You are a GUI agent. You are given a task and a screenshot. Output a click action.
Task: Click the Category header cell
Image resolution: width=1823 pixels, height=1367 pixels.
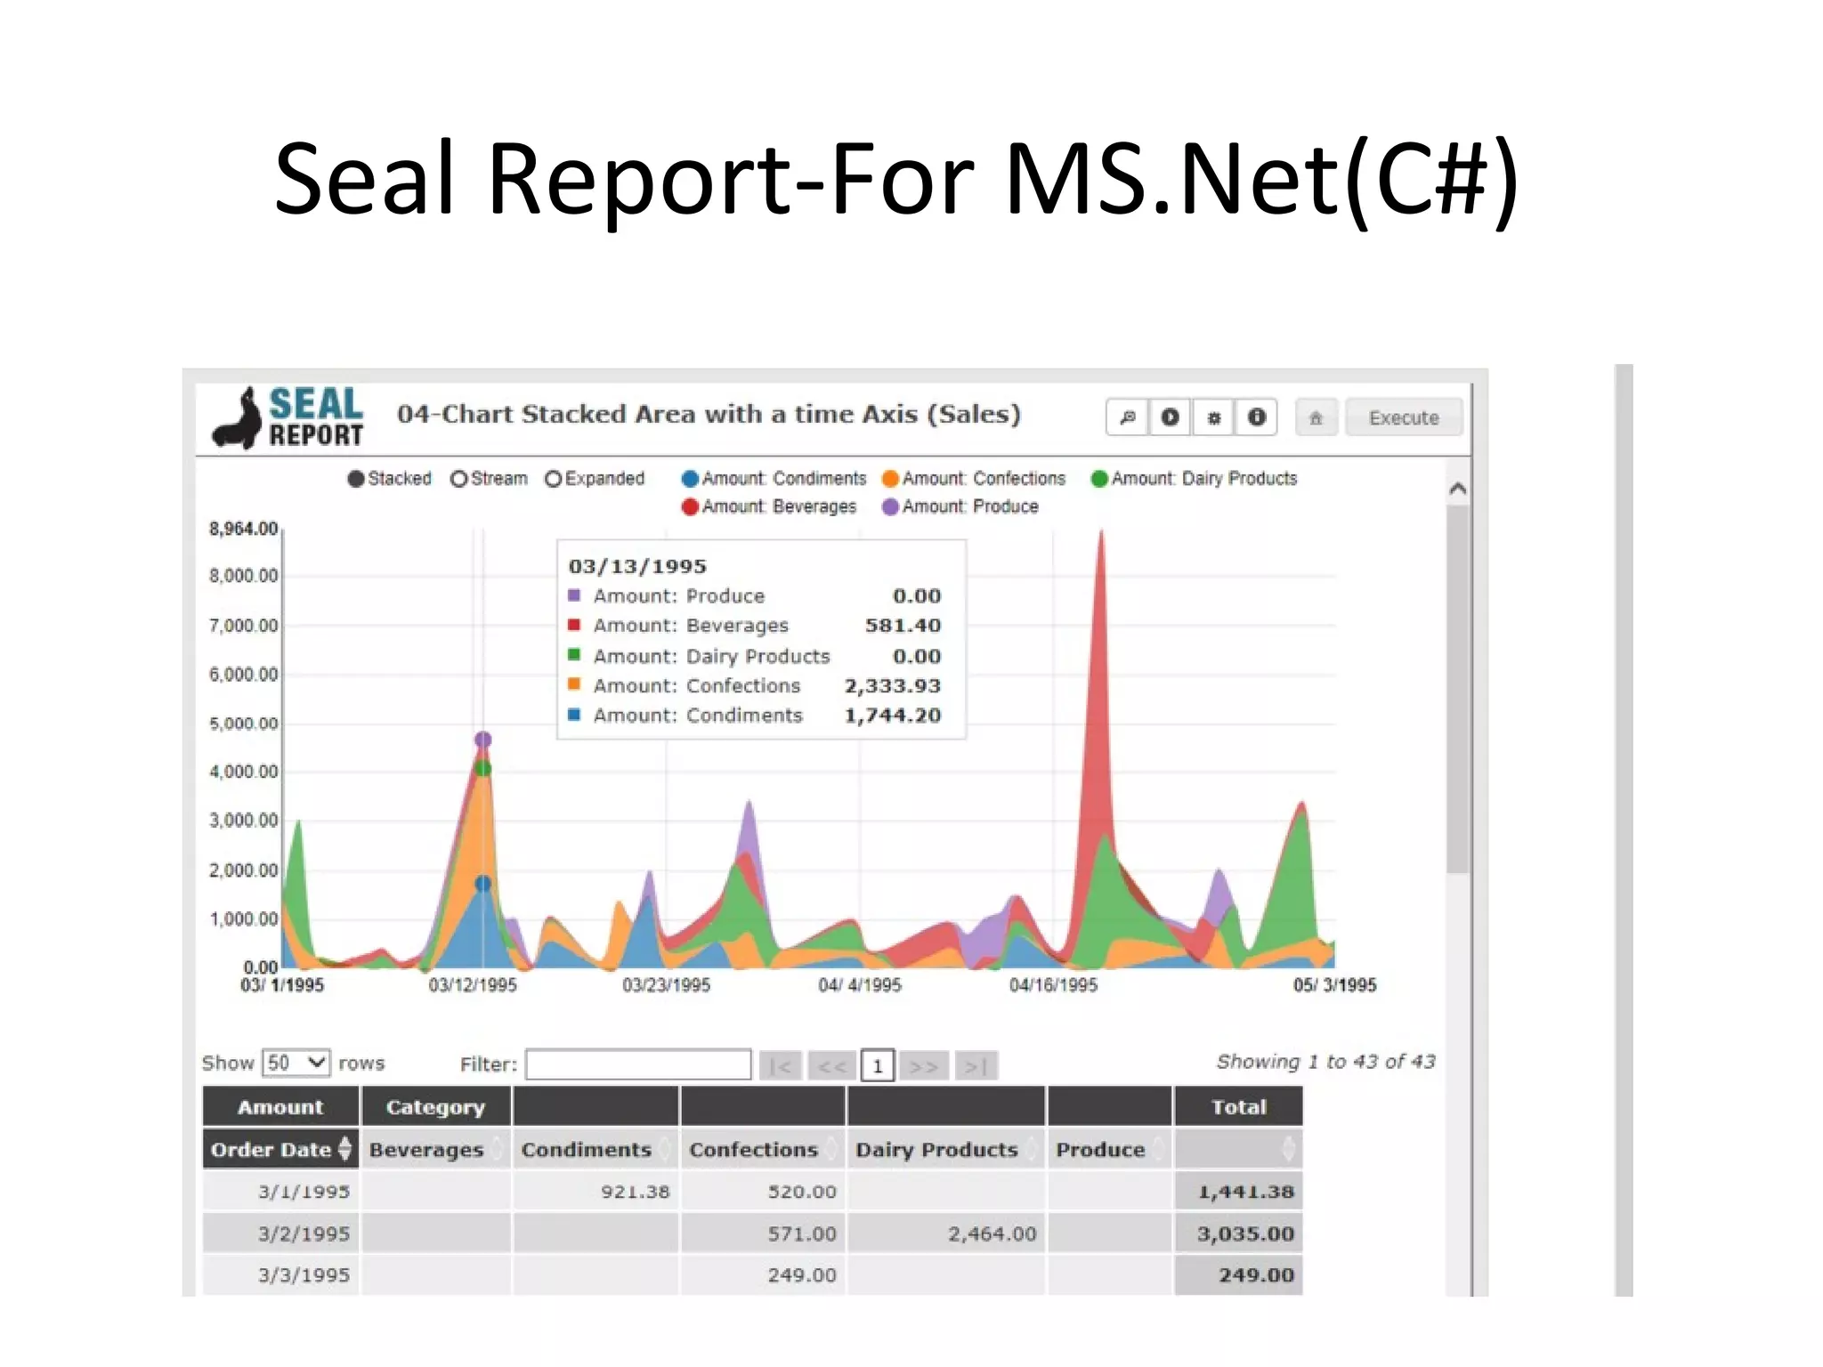(x=436, y=1106)
